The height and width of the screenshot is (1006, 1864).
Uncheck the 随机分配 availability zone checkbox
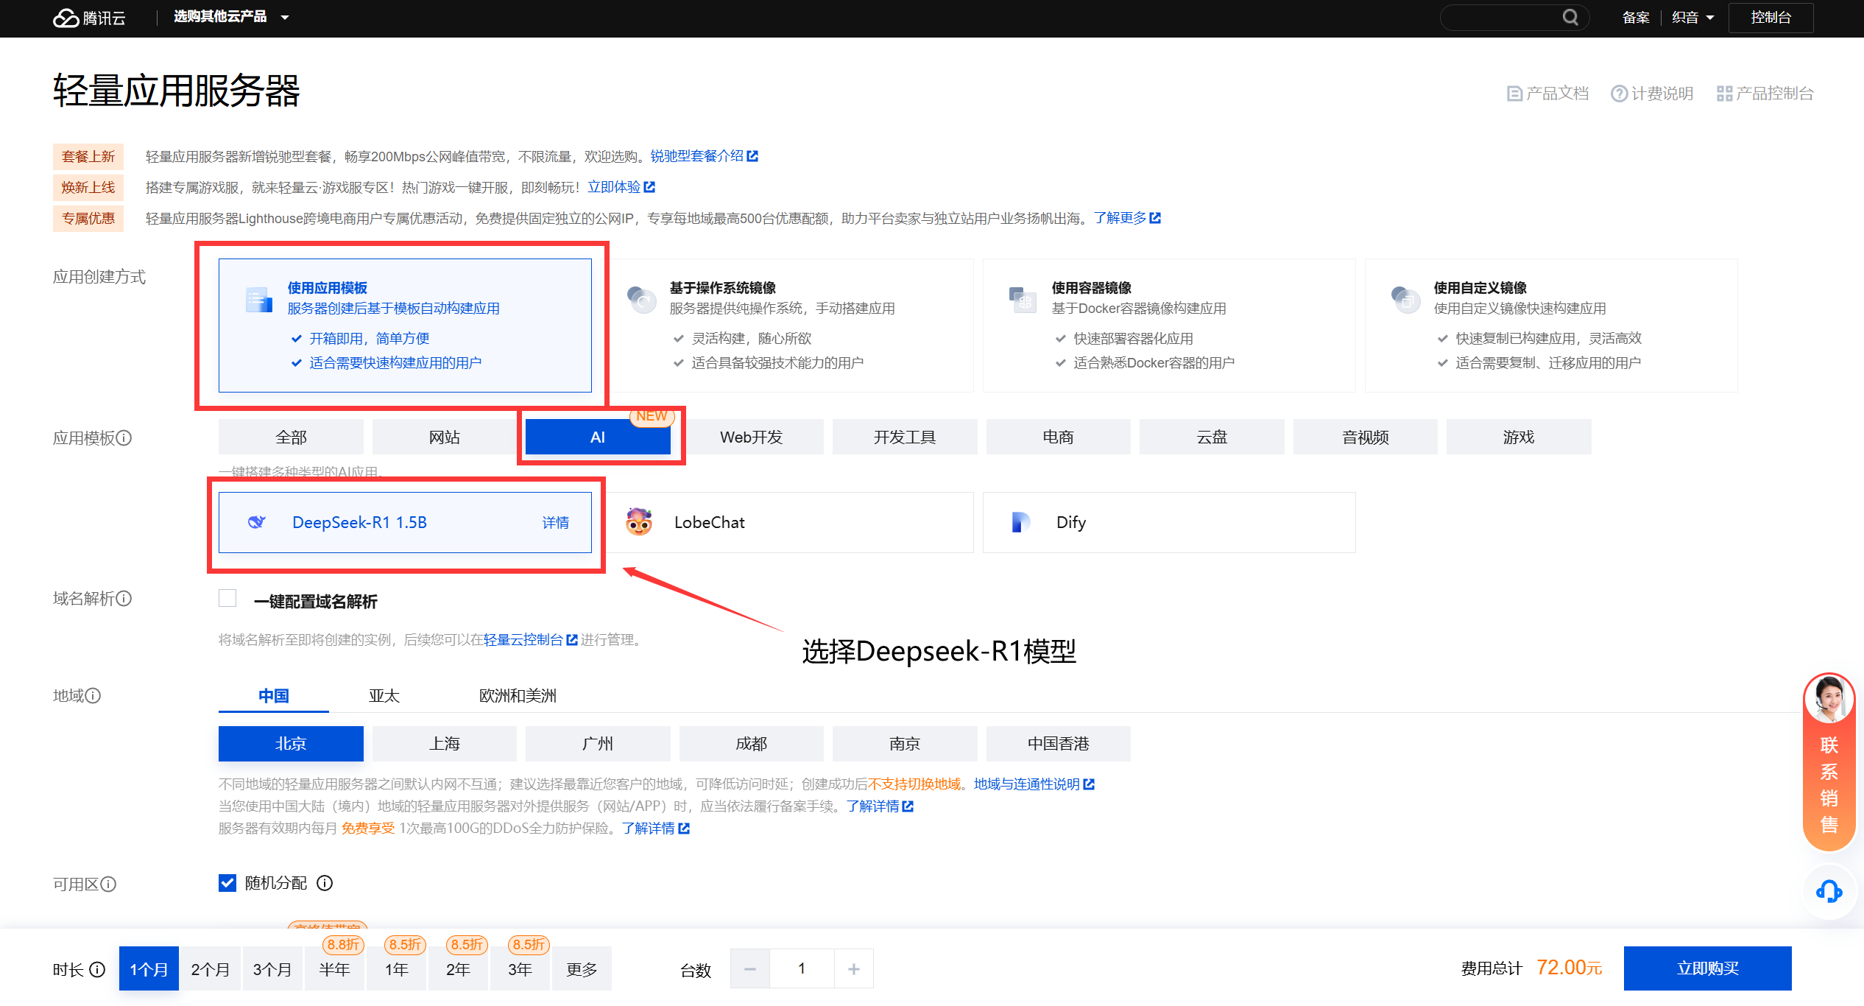tap(227, 883)
